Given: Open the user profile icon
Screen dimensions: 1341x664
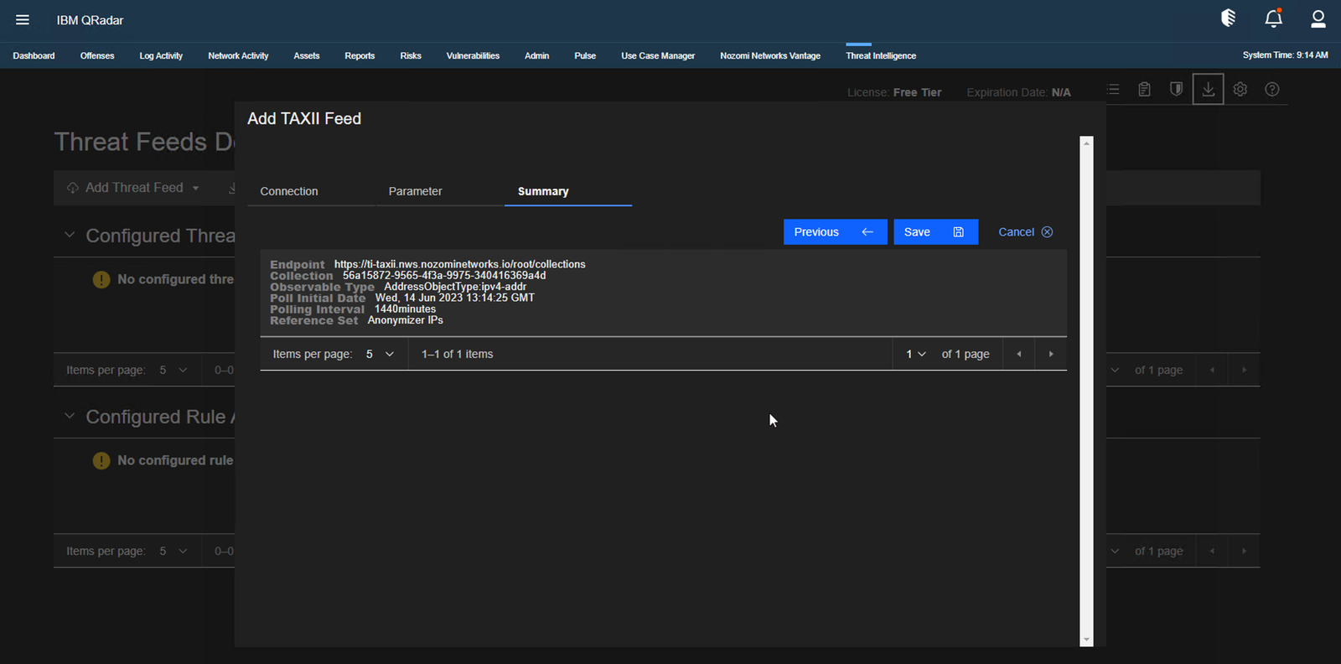Looking at the screenshot, I should tap(1318, 18).
